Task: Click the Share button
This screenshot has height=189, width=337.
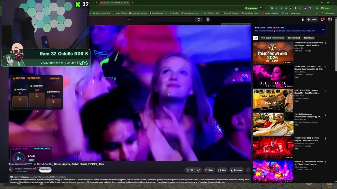Action: pos(209,170)
